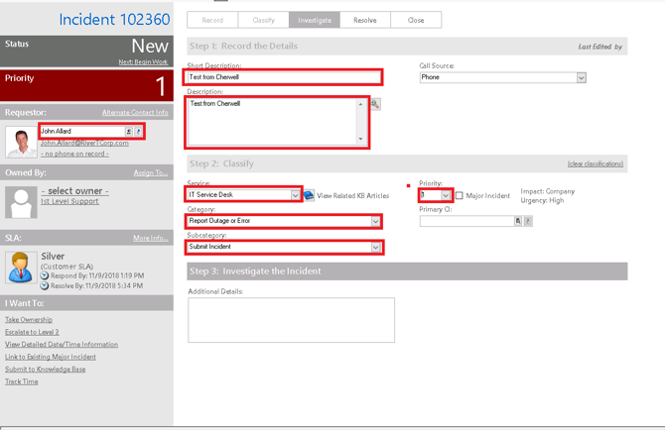Expand the Service dropdown list

295,196
